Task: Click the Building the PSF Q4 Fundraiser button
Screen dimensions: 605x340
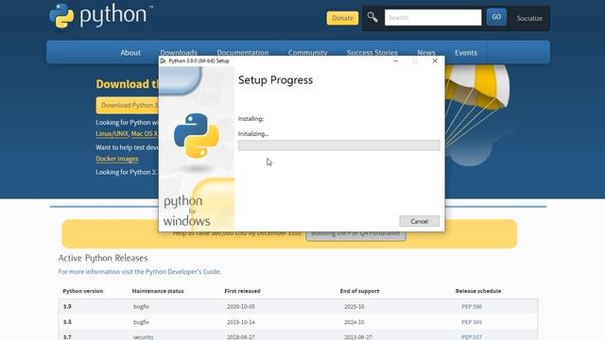Action: coord(355,235)
